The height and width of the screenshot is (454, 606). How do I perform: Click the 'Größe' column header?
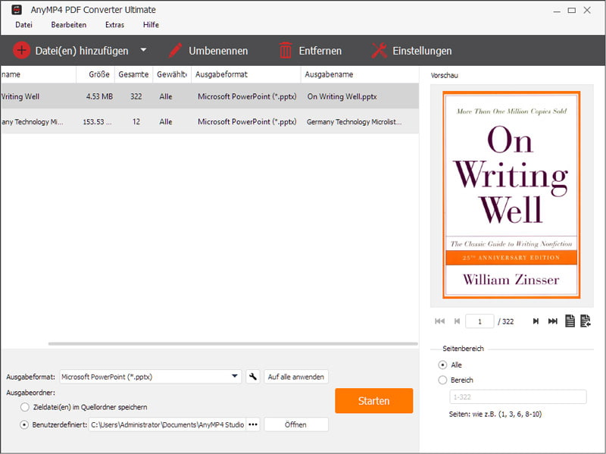click(x=95, y=74)
